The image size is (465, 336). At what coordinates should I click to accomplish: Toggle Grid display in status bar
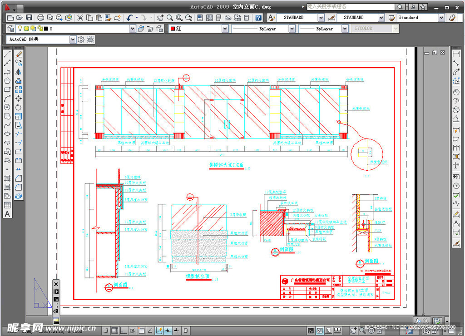click(115, 330)
